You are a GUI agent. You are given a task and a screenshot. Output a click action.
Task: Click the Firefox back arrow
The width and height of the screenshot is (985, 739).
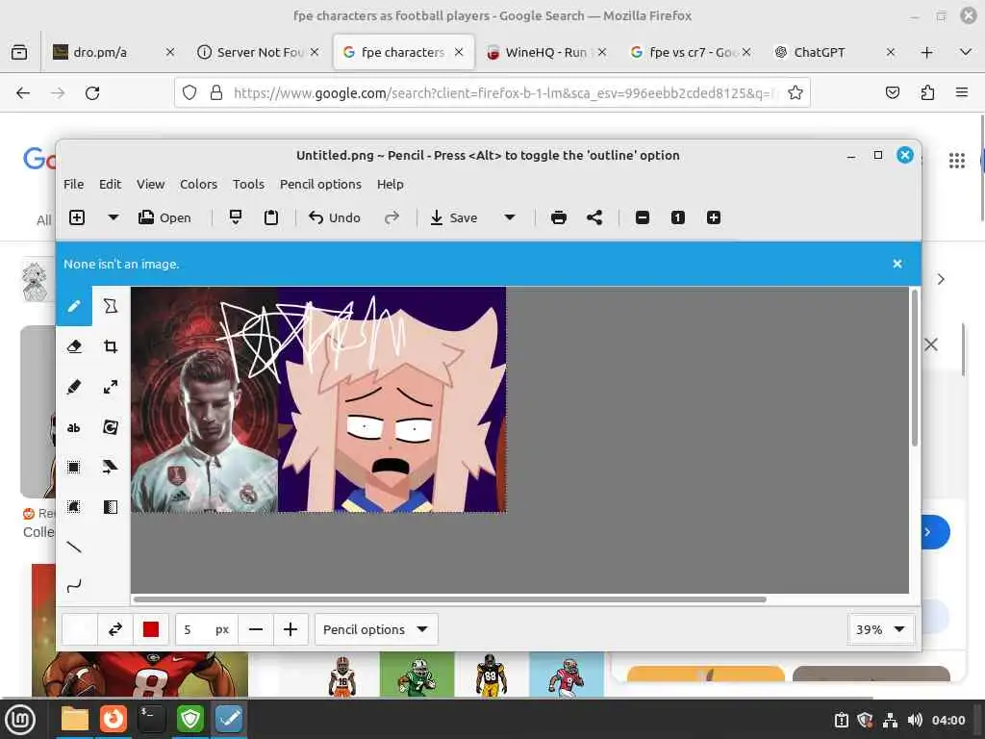(x=23, y=93)
